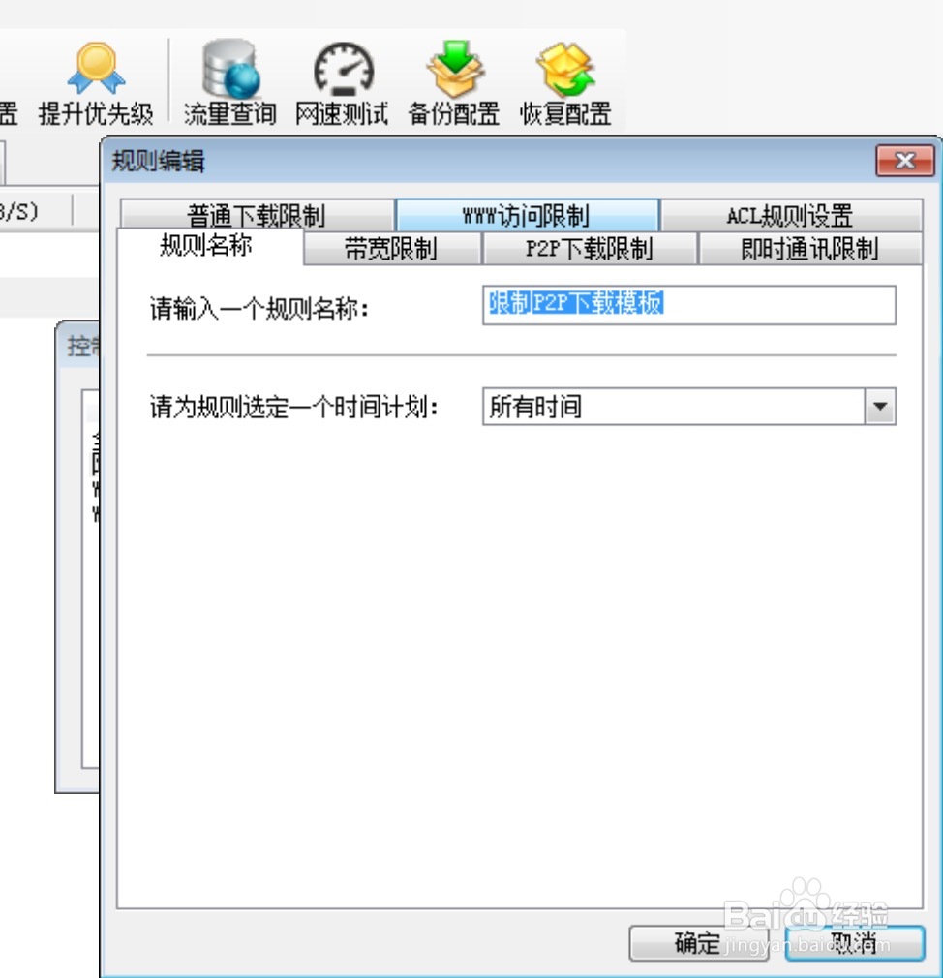Open the P2P下载限制 tab

589,247
